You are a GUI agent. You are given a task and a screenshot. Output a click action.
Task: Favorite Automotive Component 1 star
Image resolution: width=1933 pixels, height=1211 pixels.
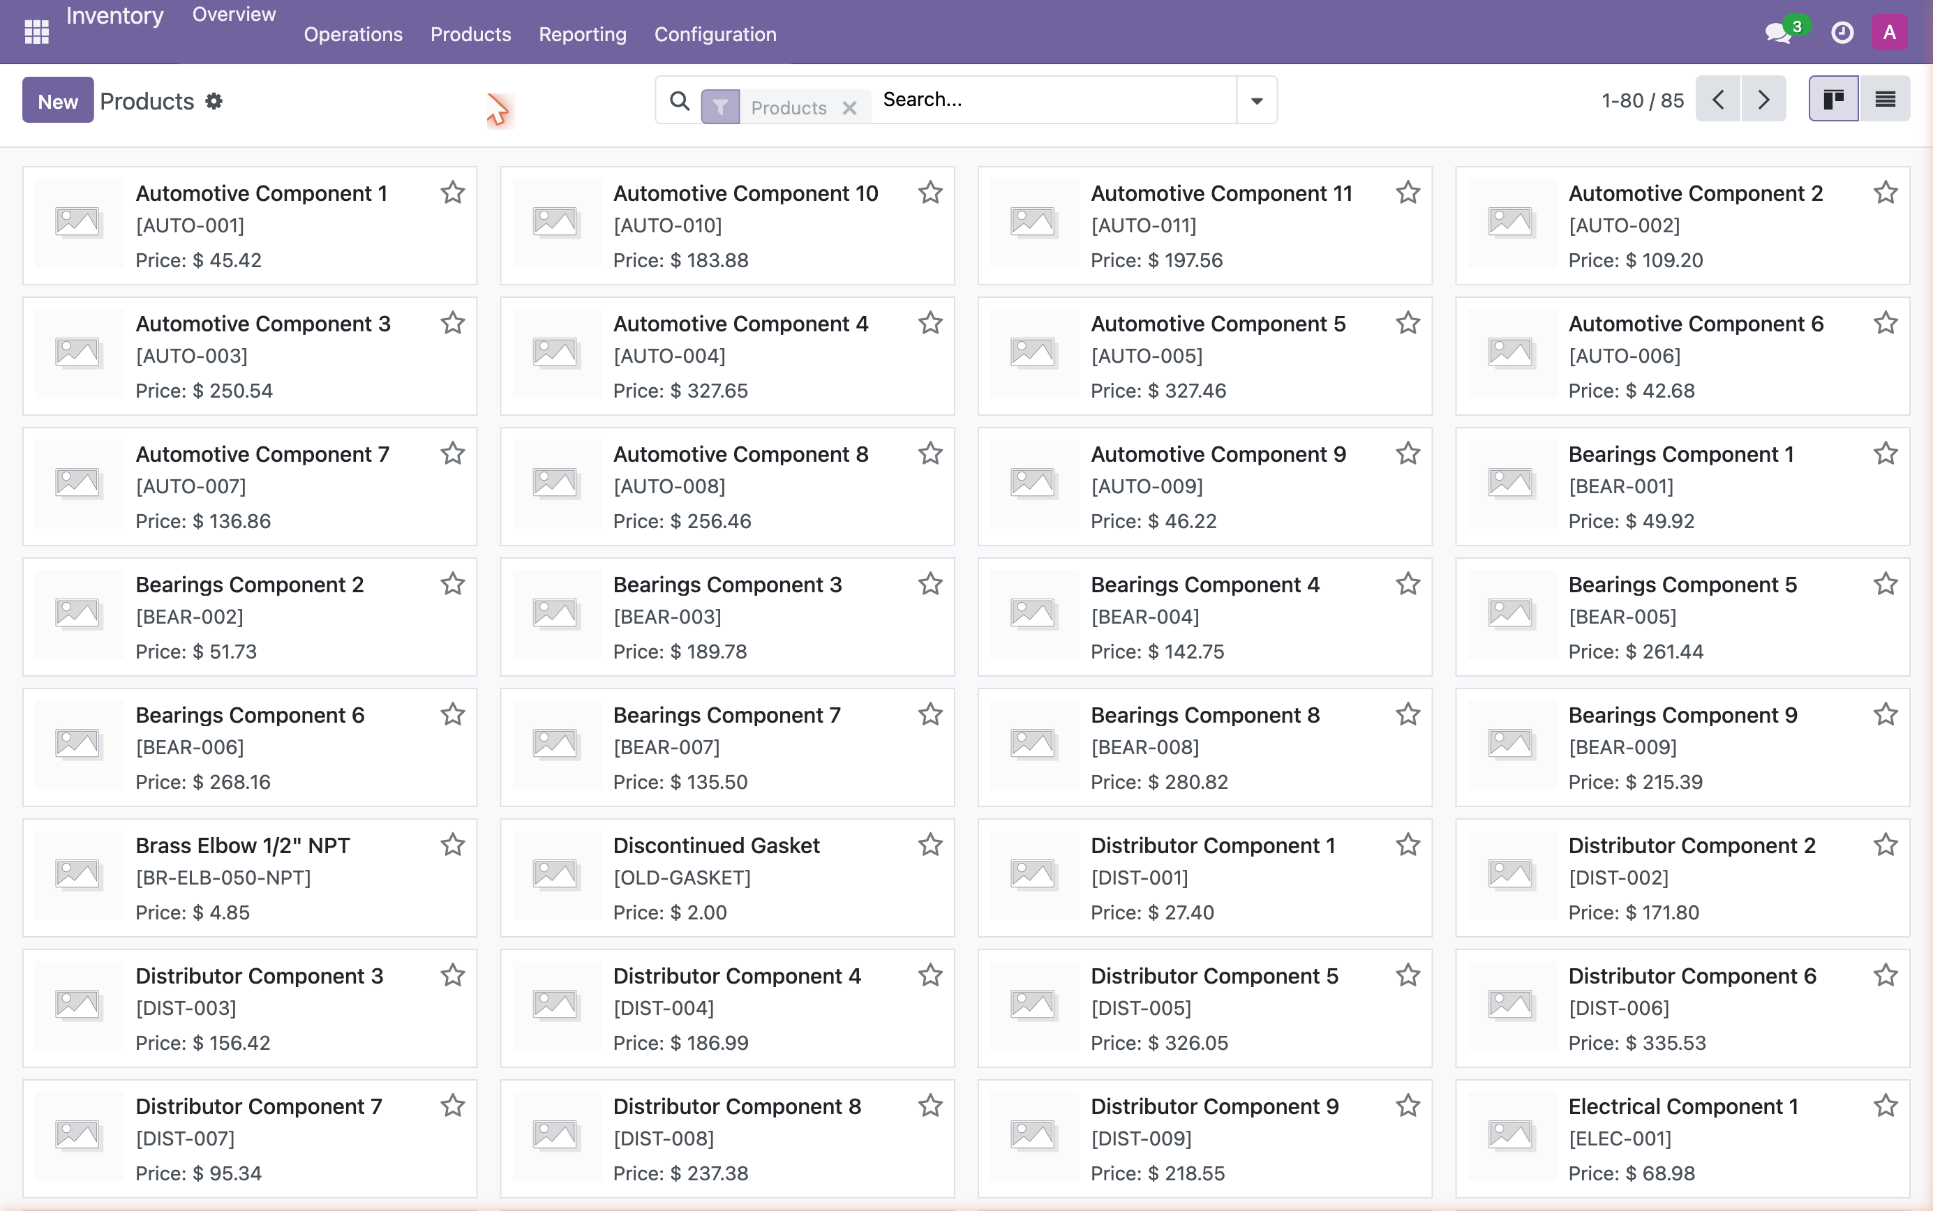[453, 193]
